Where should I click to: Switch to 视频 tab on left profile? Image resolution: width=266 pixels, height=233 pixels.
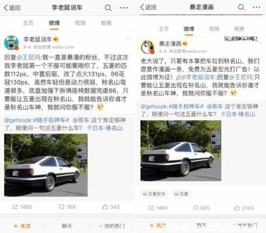pyautogui.click(x=80, y=23)
